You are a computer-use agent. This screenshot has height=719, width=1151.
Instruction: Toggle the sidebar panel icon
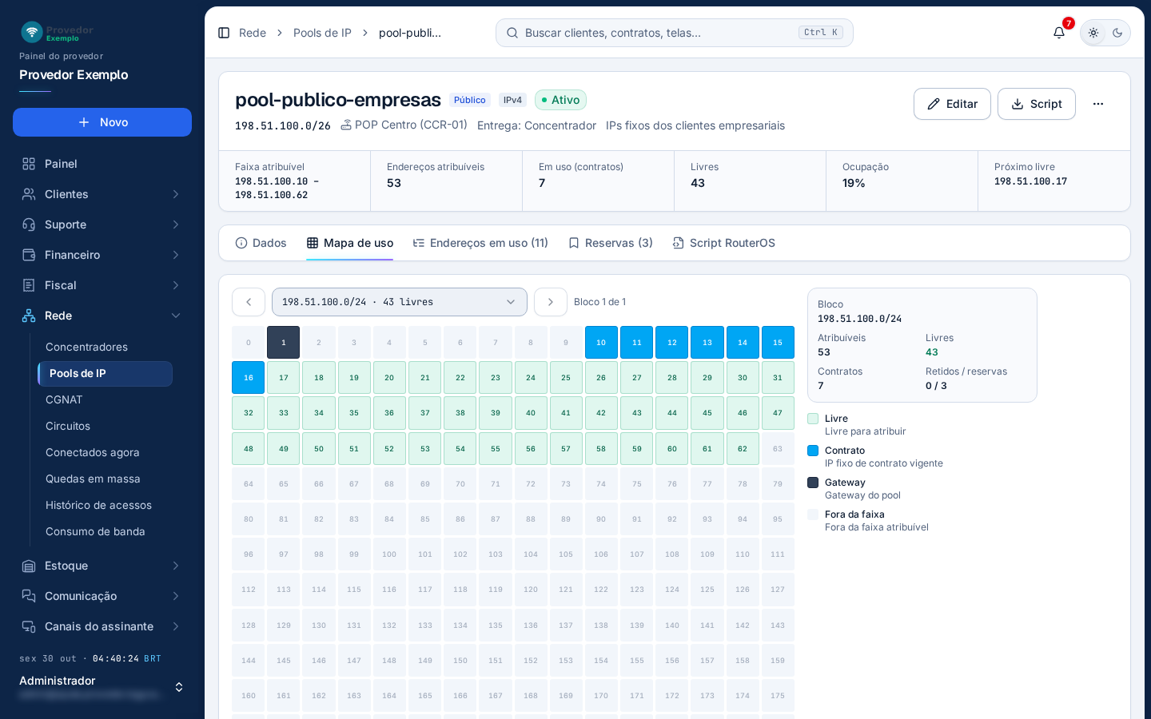(x=224, y=33)
